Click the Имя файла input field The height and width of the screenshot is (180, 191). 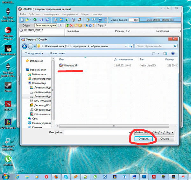[x=96, y=132]
